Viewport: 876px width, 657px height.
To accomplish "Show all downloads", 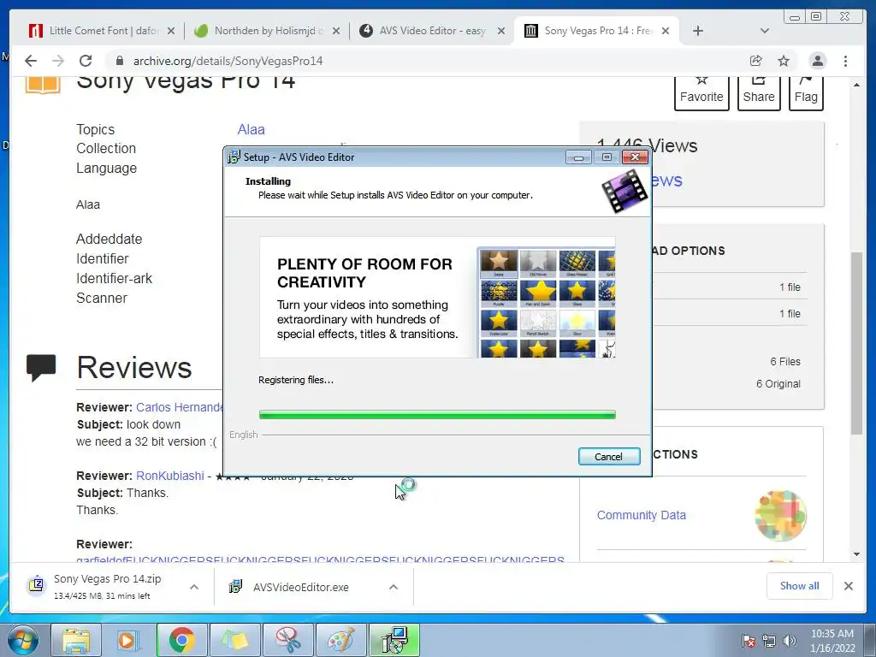I will [800, 585].
